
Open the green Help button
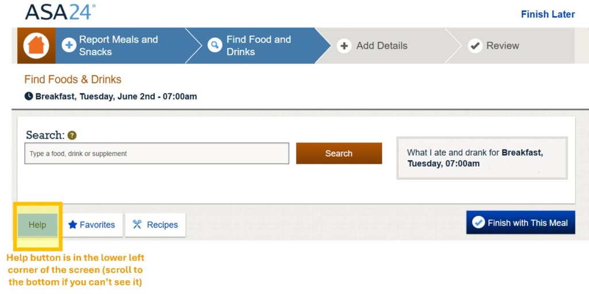click(x=37, y=225)
